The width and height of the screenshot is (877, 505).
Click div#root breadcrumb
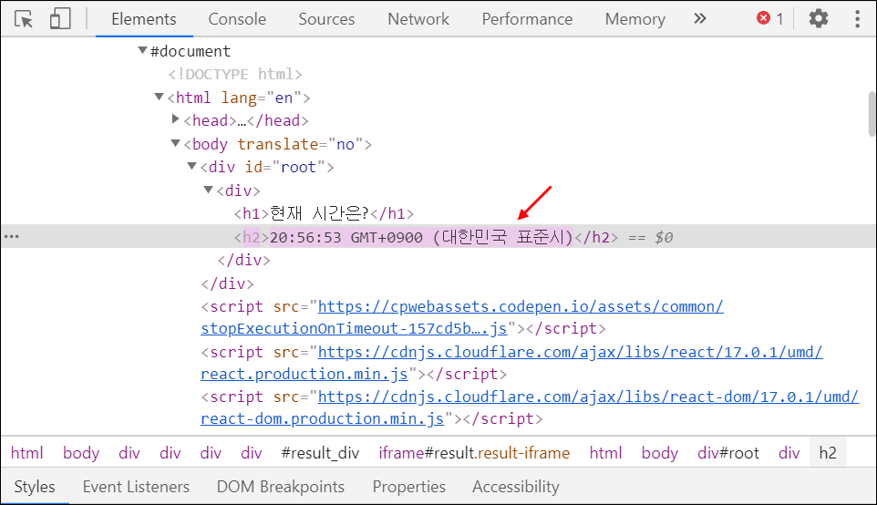728,452
